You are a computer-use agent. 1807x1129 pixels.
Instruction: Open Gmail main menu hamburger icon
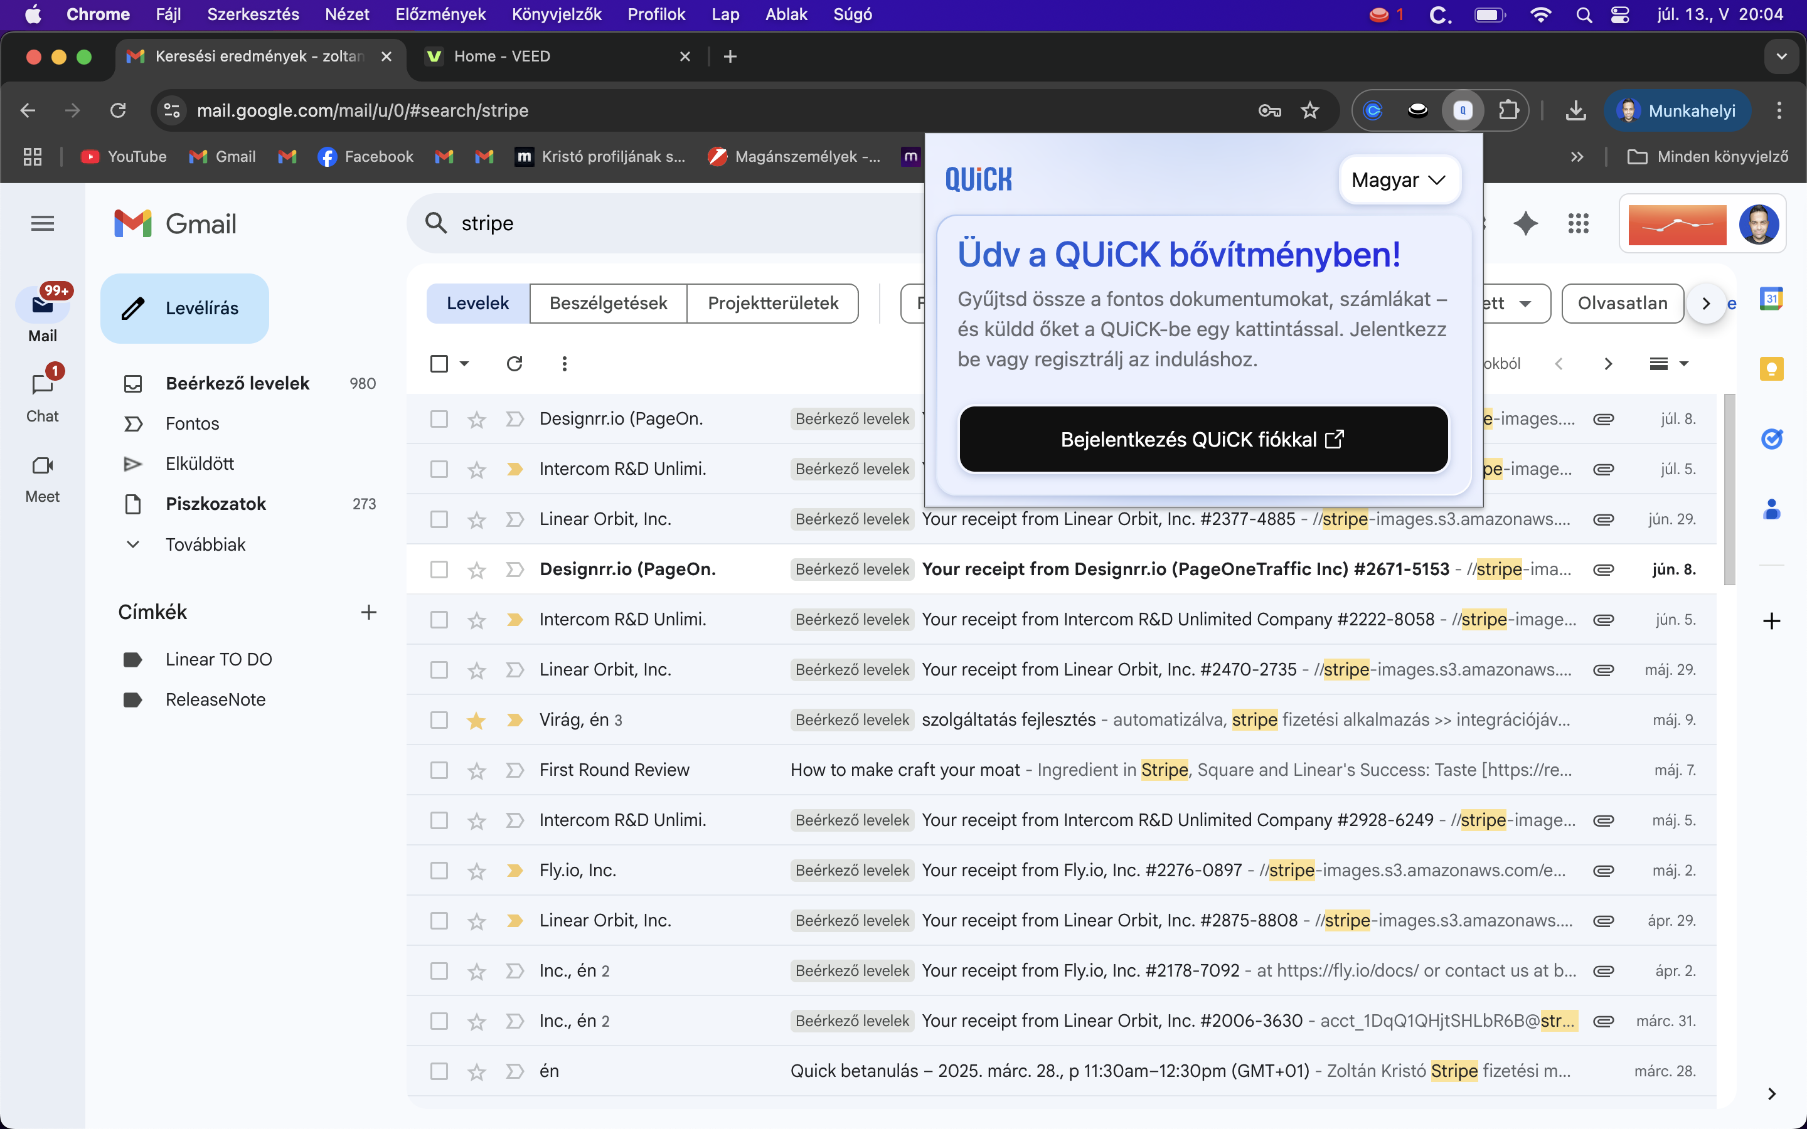[x=43, y=223]
